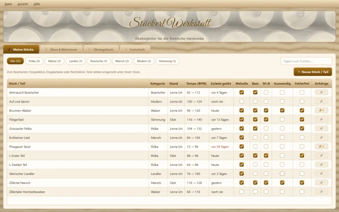This screenshot has width=339, height=212.
Task: Open attachments for Grossarler Polka
Action: point(322,129)
